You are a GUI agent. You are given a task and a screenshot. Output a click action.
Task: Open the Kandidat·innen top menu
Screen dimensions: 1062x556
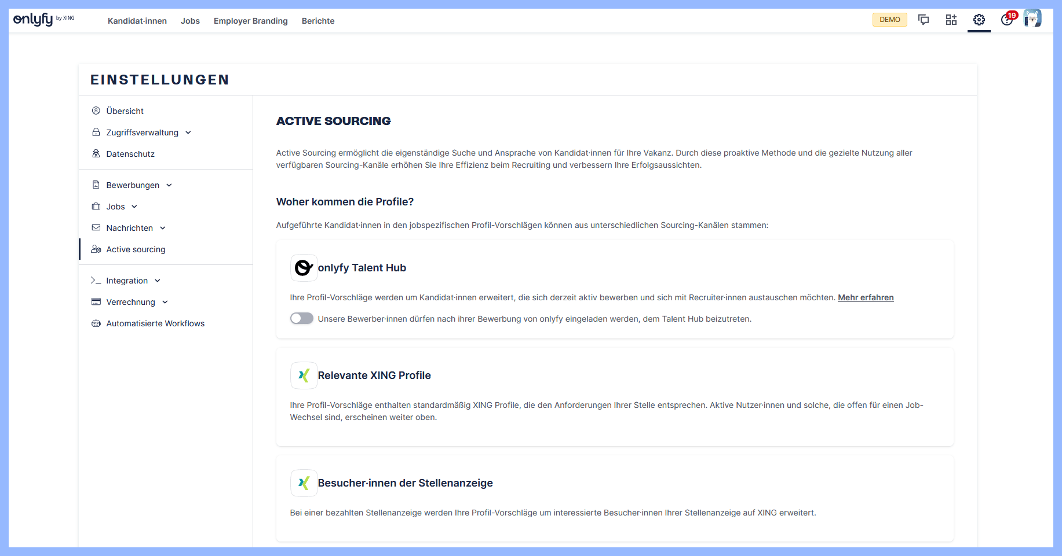pos(137,21)
